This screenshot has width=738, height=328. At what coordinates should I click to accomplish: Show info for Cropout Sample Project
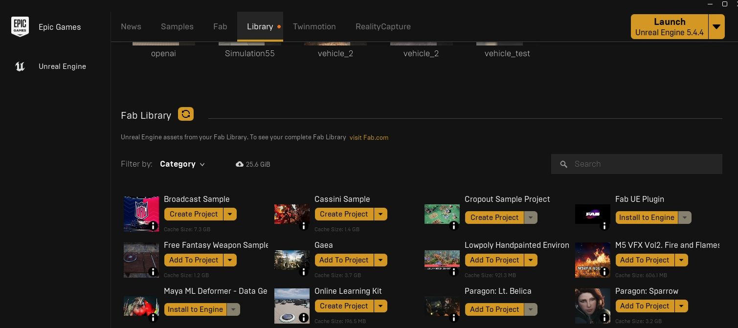coord(454,226)
